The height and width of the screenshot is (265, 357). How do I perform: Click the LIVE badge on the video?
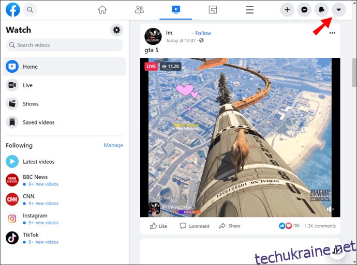pyautogui.click(x=151, y=66)
